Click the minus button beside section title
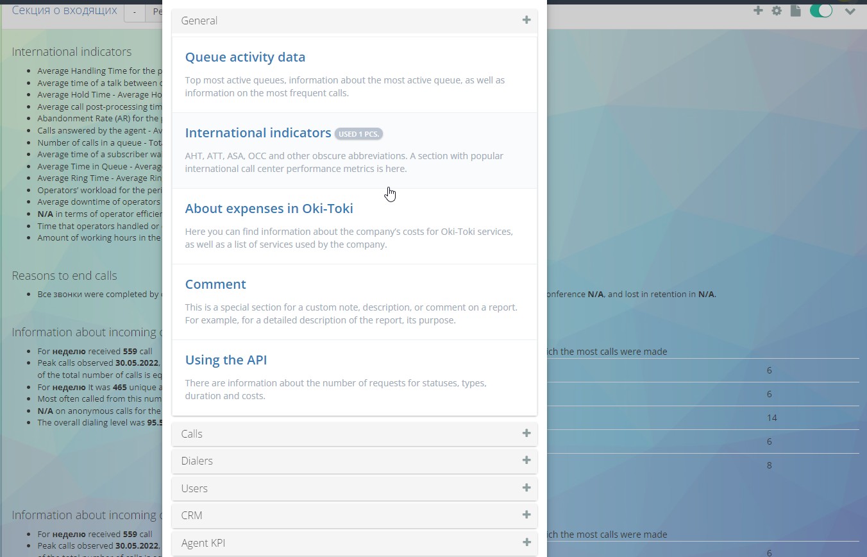Image resolution: width=867 pixels, height=557 pixels. tap(134, 12)
